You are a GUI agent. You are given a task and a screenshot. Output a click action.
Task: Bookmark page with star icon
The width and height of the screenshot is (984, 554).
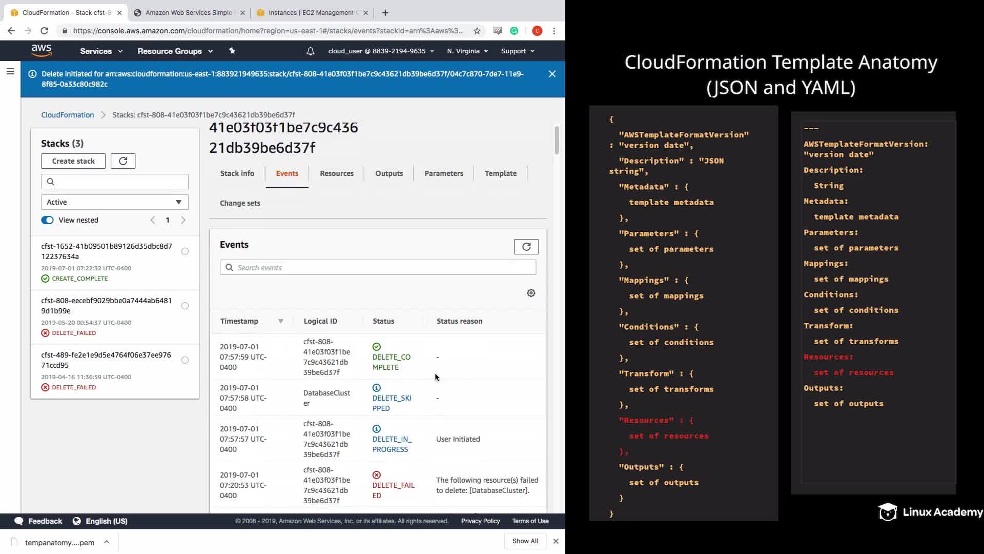coord(477,31)
